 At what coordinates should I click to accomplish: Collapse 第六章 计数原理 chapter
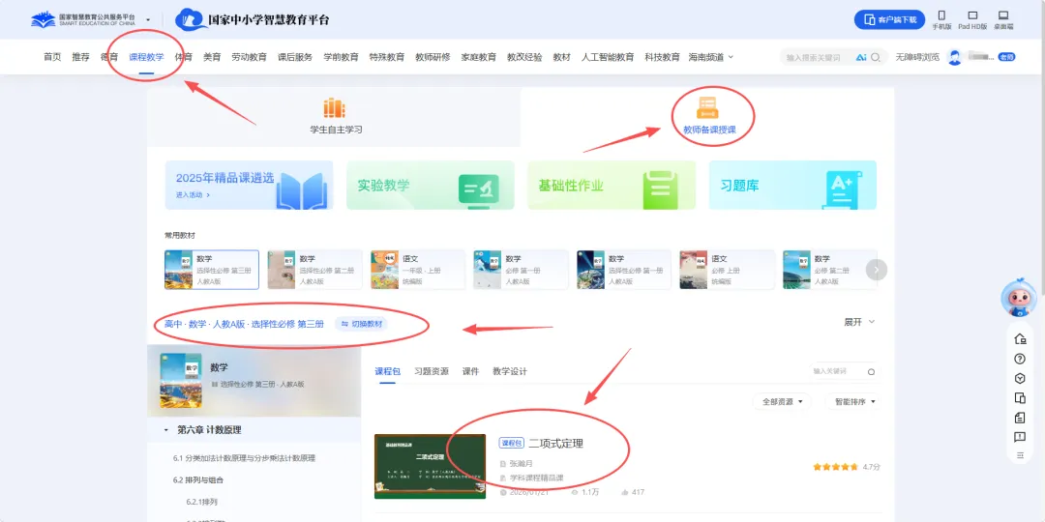[166, 430]
